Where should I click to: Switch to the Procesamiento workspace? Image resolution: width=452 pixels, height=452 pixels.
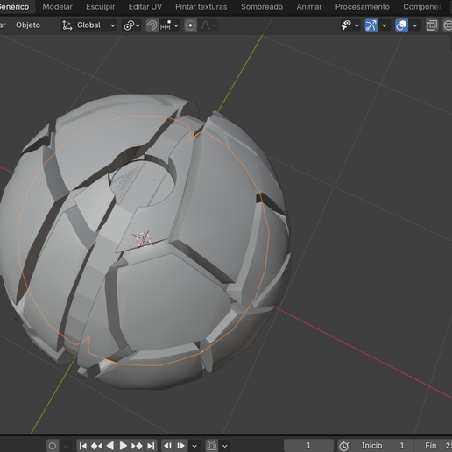[362, 7]
